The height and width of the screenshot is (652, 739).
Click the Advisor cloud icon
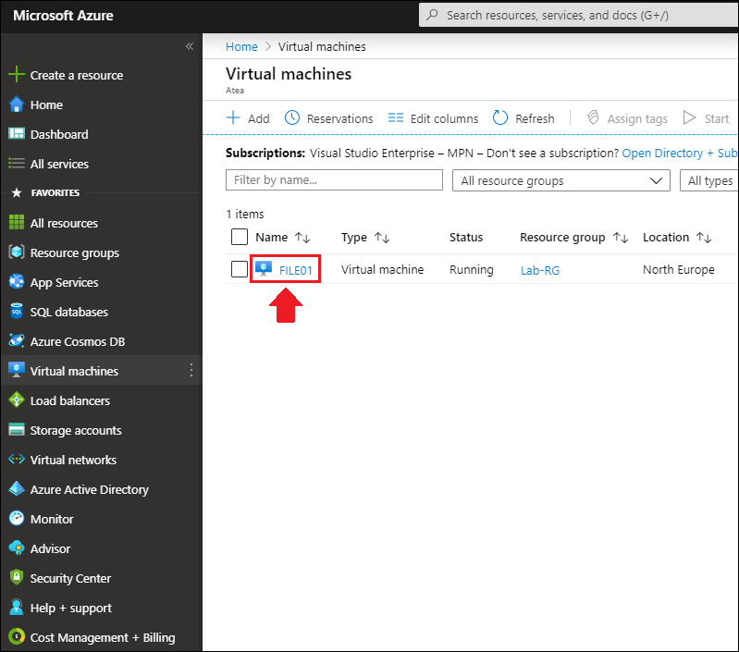[x=17, y=547]
